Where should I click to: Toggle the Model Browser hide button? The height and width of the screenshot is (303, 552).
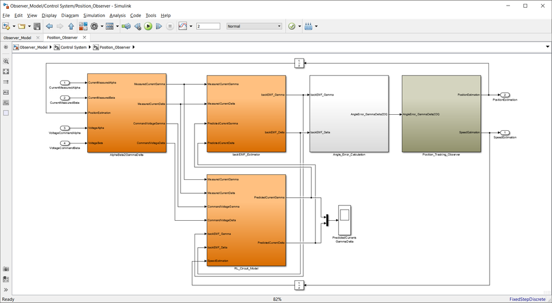click(6, 47)
